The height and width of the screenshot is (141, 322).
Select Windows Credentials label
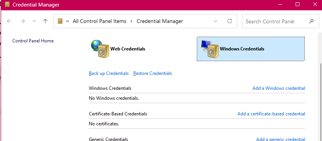click(242, 49)
